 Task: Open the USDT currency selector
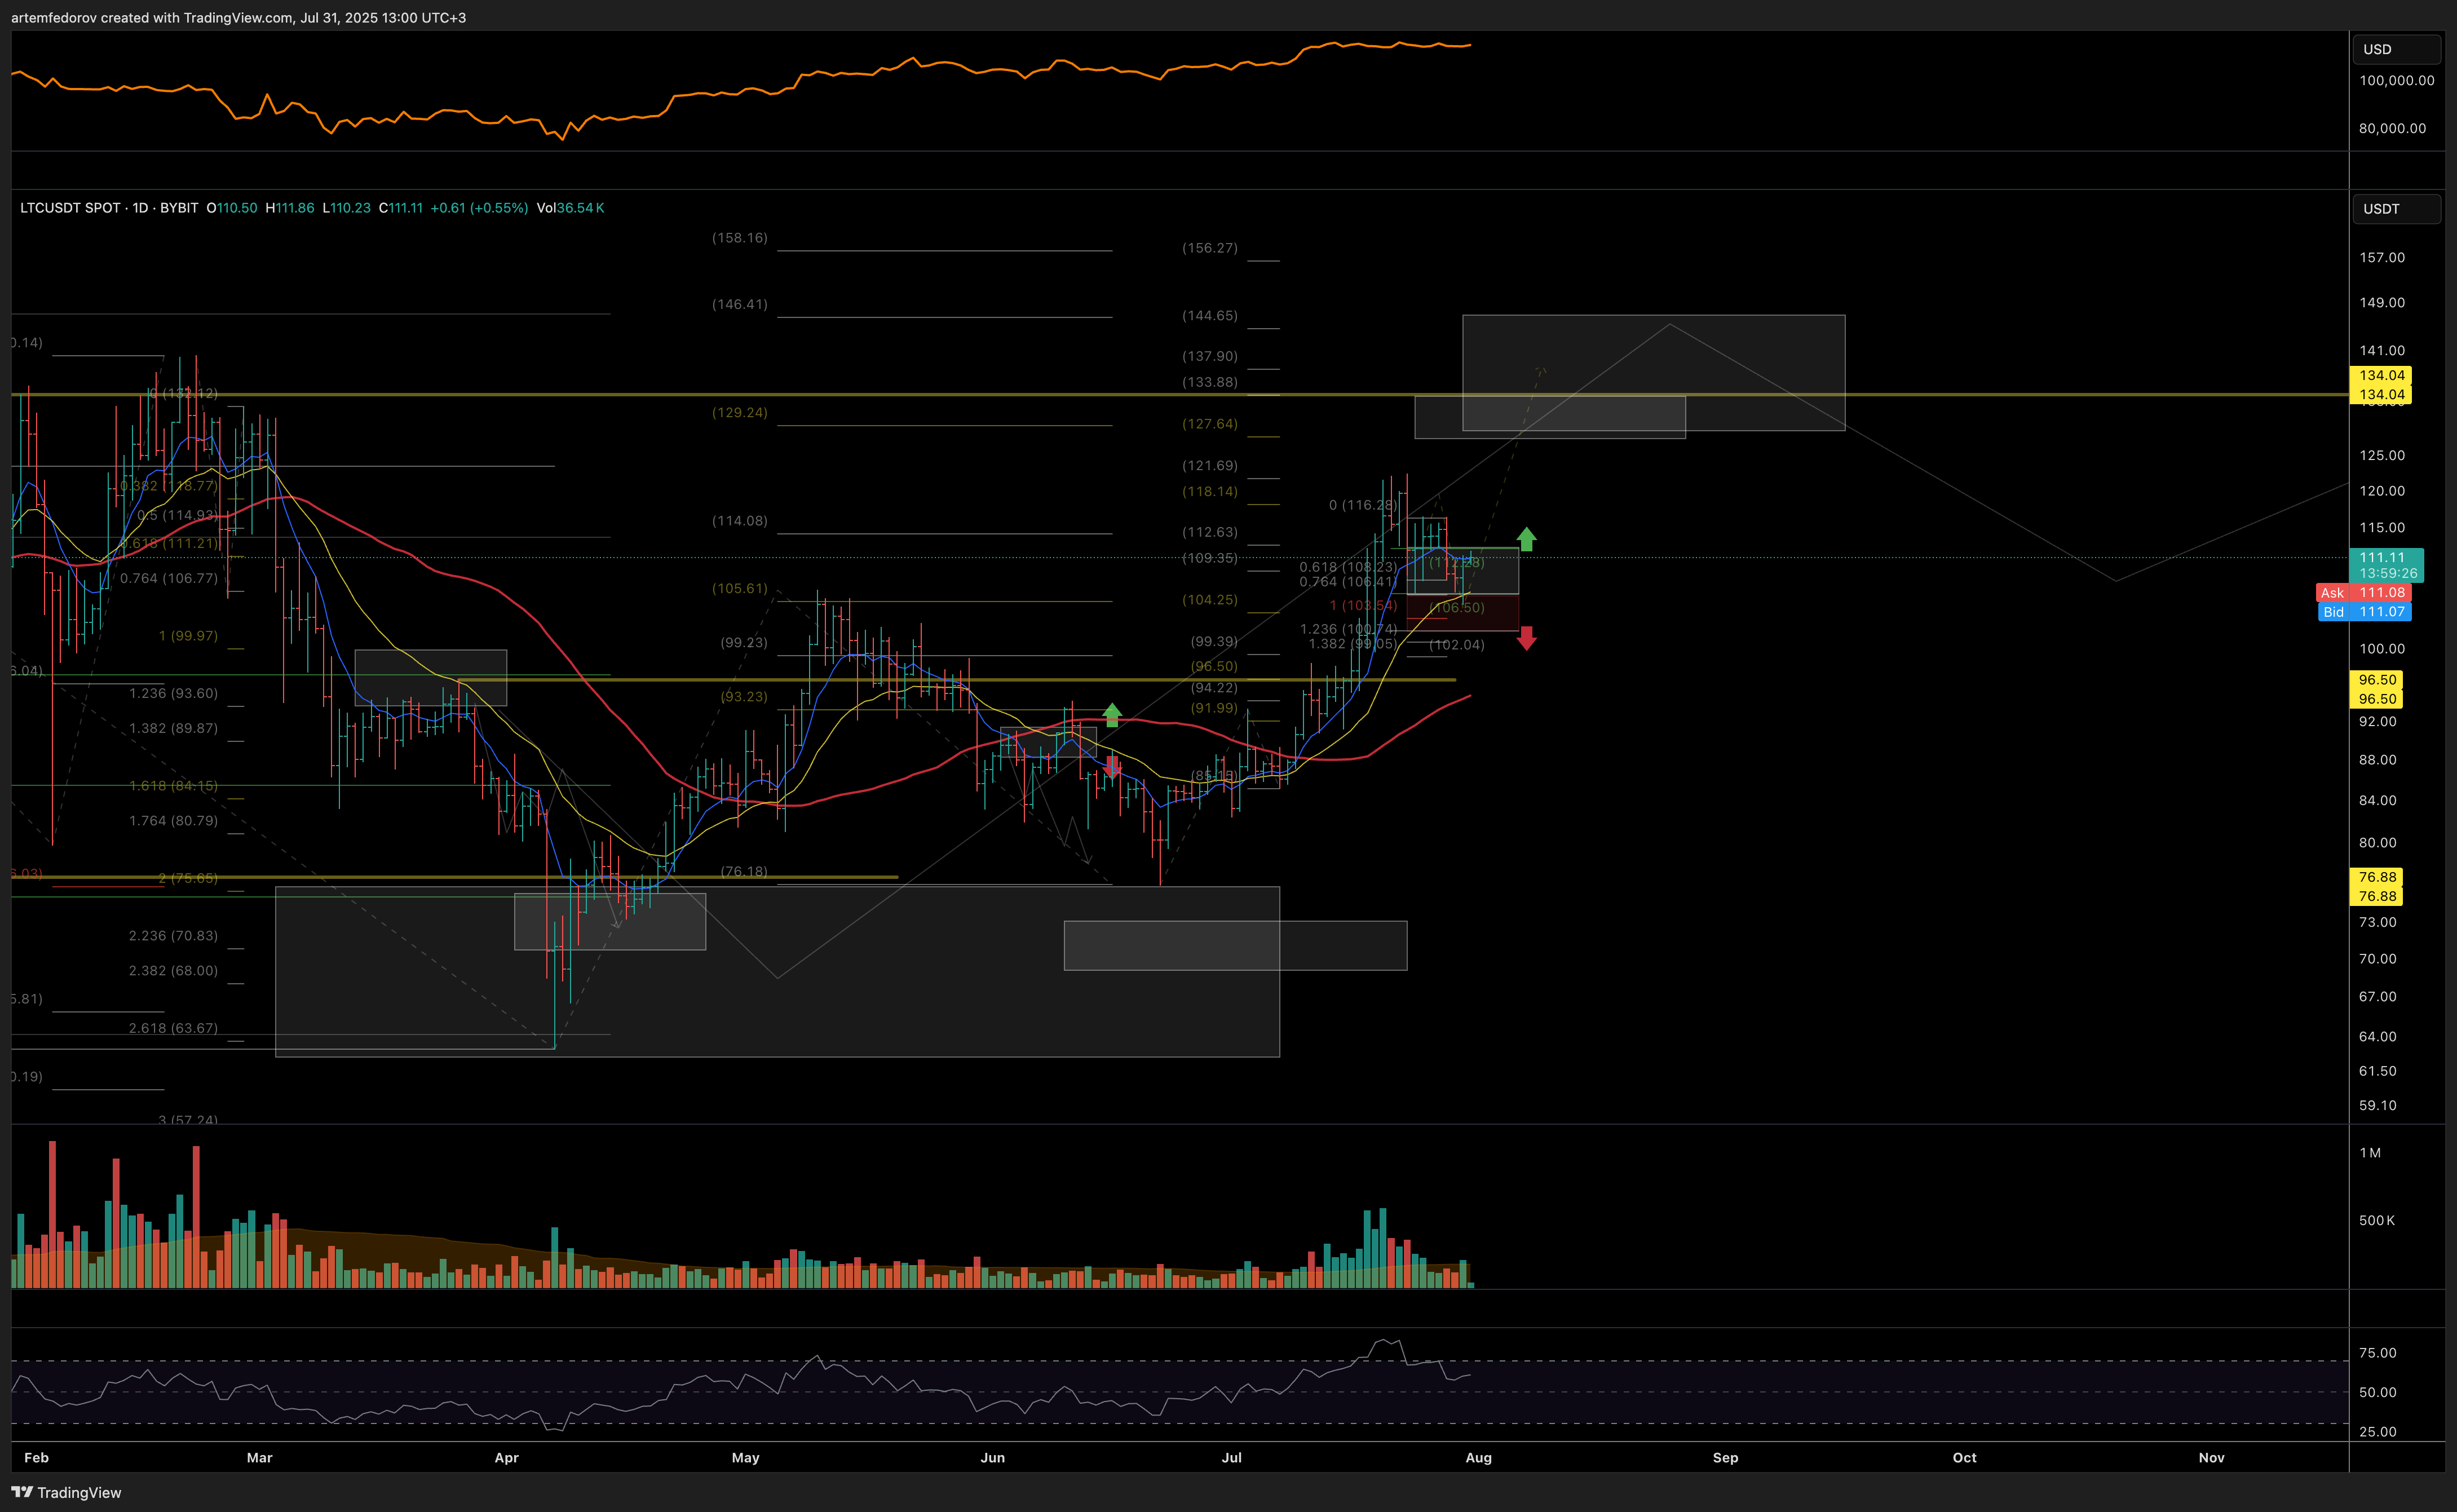2396,209
